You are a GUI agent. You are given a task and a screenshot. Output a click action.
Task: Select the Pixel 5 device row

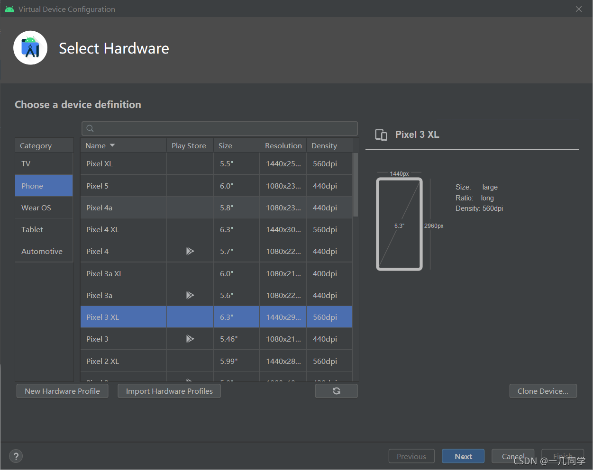217,186
